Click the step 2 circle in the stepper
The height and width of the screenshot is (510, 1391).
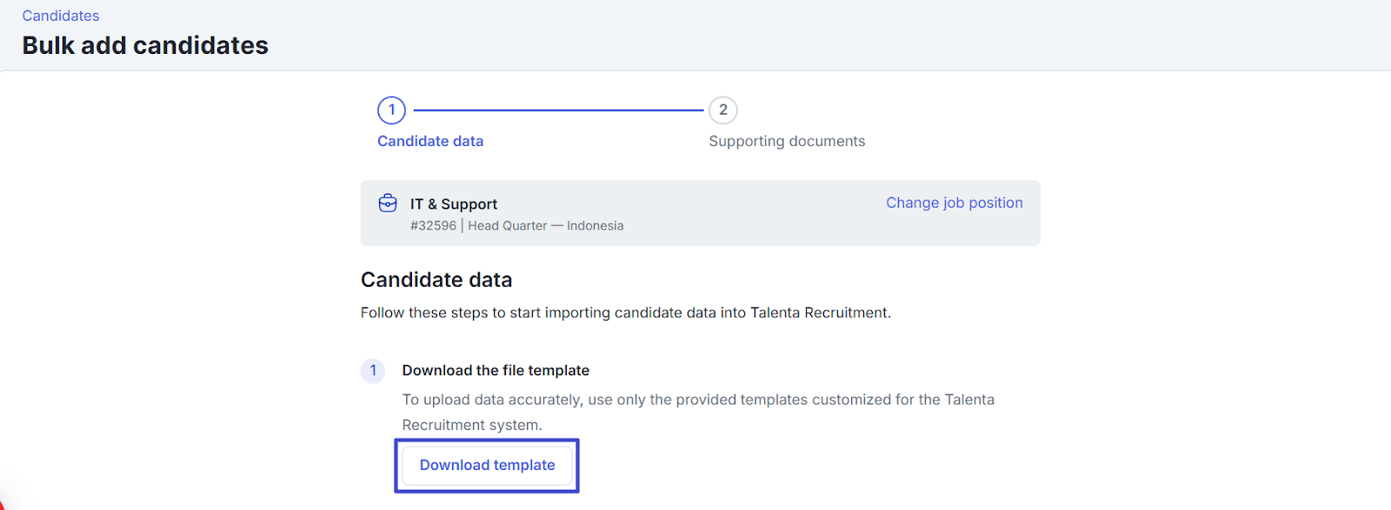[x=722, y=110]
